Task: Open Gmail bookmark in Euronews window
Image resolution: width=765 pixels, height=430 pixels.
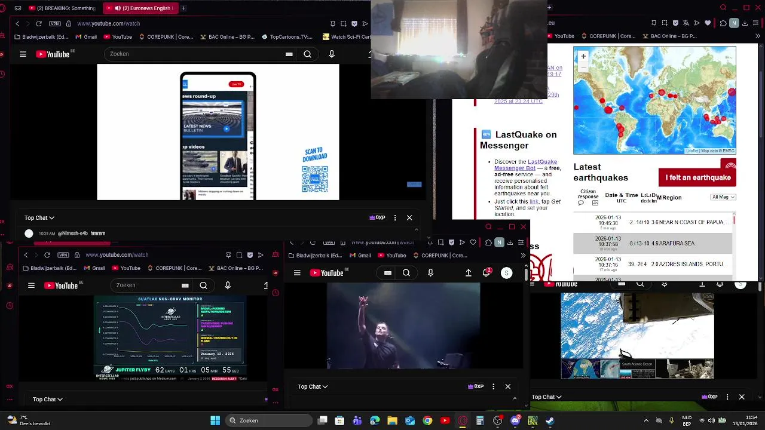Action: 86,36
